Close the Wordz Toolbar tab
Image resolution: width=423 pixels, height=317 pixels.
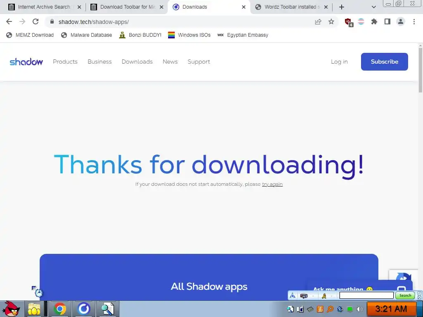coord(326,7)
